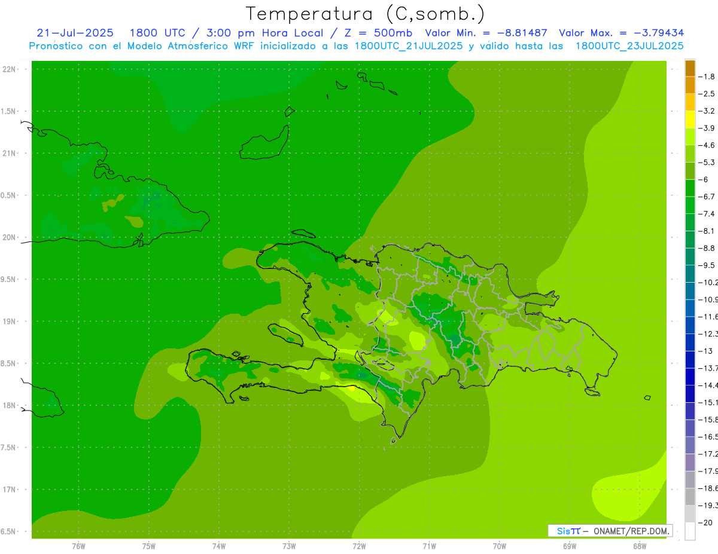Viewport: 718px width, 554px height.
Task: Pick purple legend swatch between -17.2 and -17.9
Action: (690, 463)
